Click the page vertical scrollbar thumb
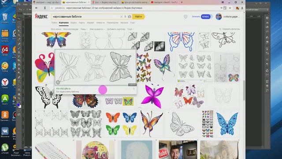Screen dimensions: 282x159 tap(244, 90)
